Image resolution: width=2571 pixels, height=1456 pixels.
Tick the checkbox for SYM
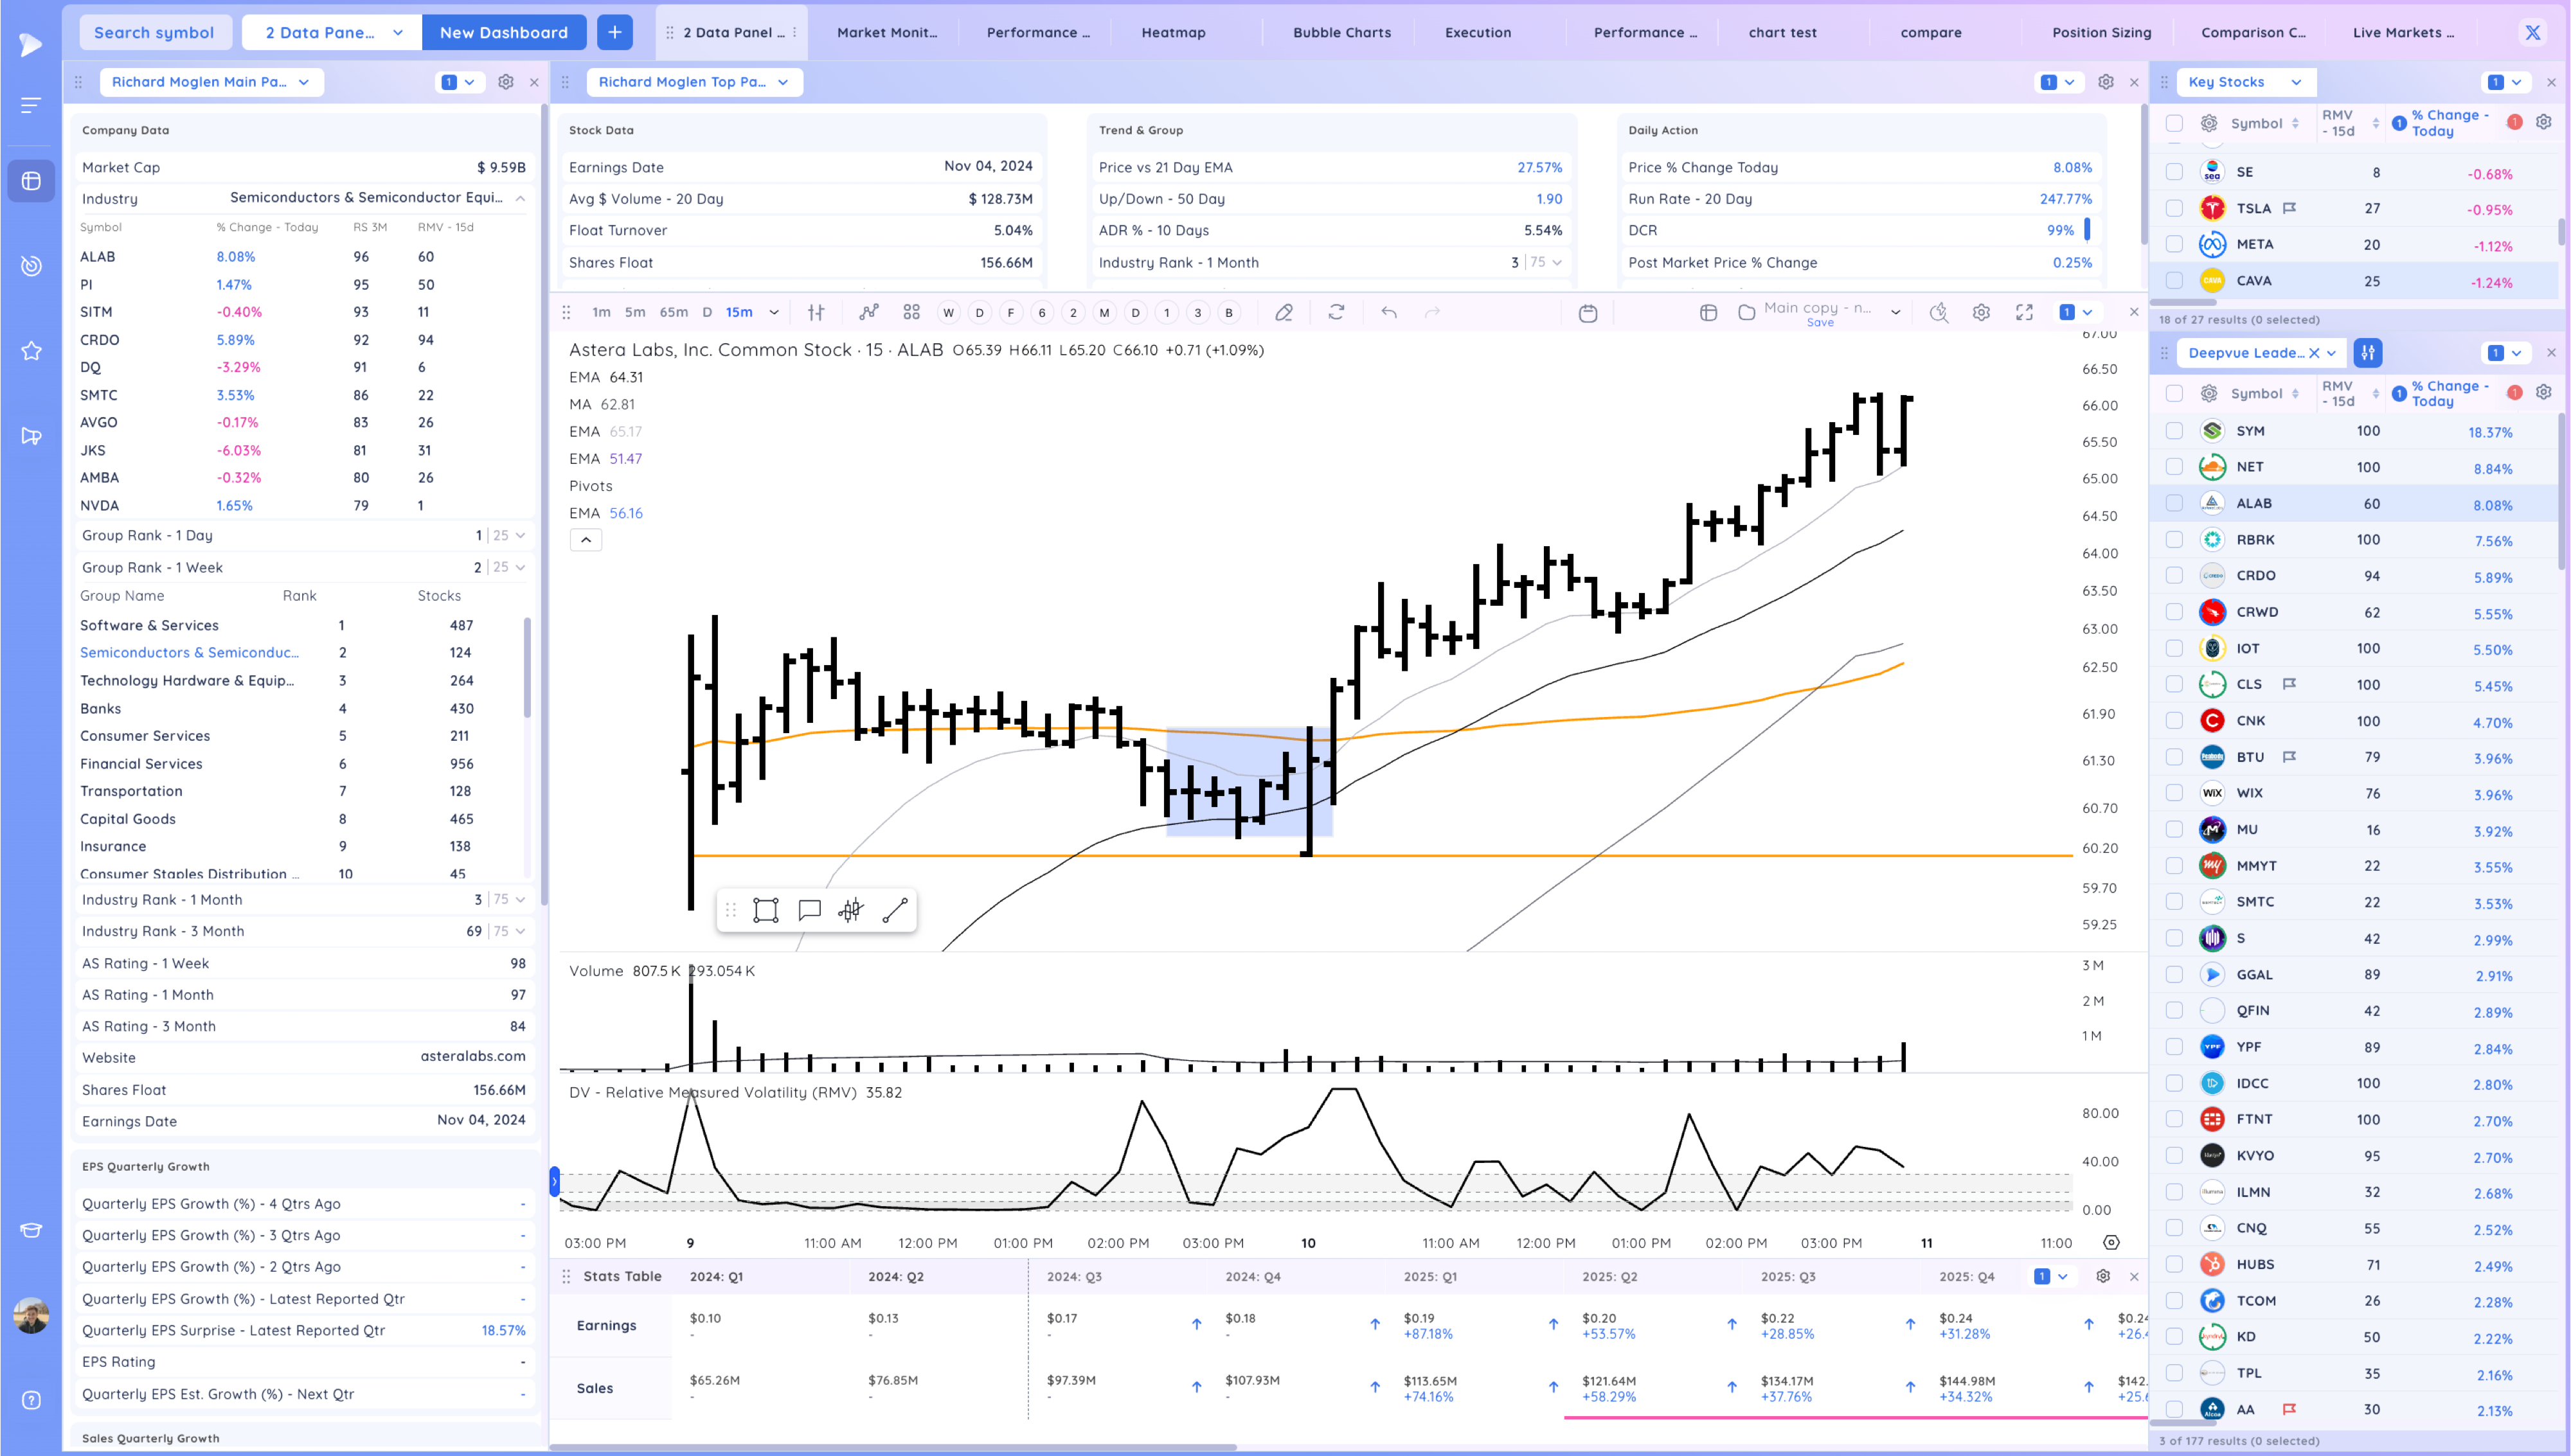(2174, 431)
